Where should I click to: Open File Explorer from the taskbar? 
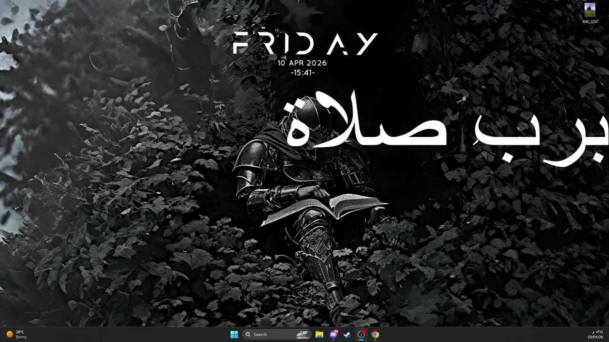[x=319, y=334]
